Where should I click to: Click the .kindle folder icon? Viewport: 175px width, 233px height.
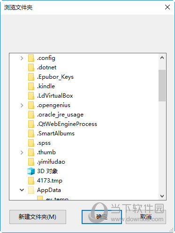tap(31, 86)
